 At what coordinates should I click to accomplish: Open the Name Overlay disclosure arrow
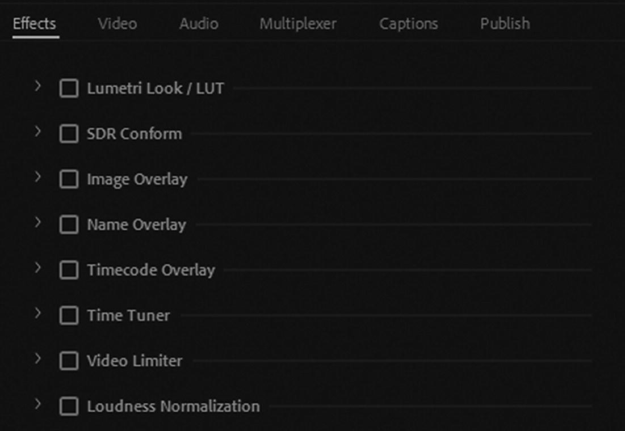[38, 222]
